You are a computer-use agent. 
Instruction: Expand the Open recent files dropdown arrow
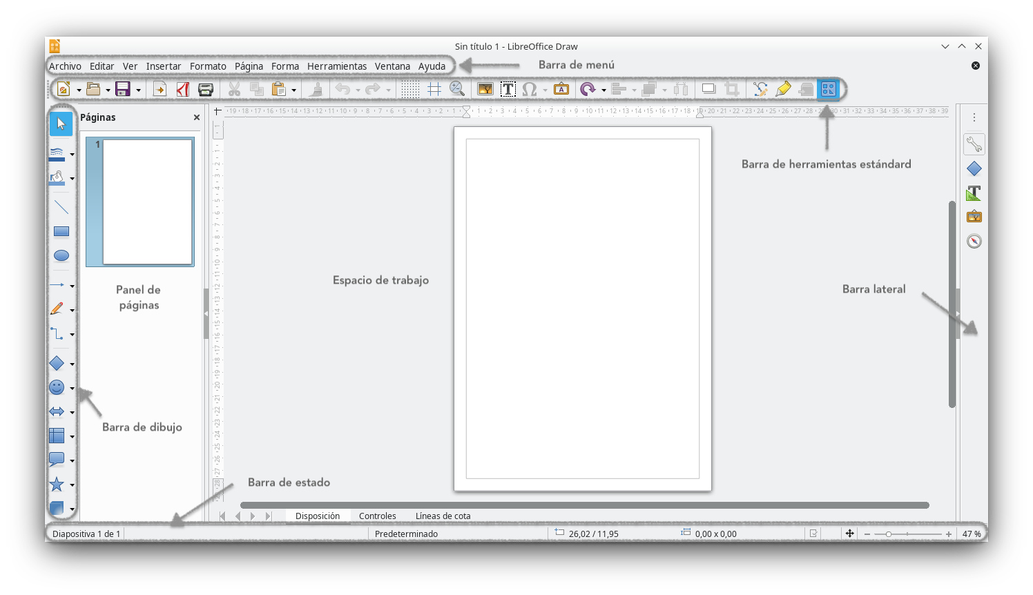(108, 90)
